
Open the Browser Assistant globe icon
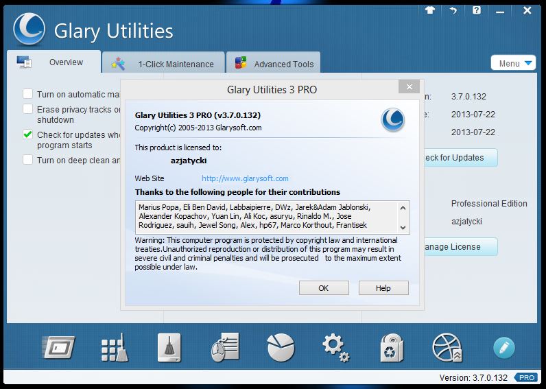[x=447, y=348]
